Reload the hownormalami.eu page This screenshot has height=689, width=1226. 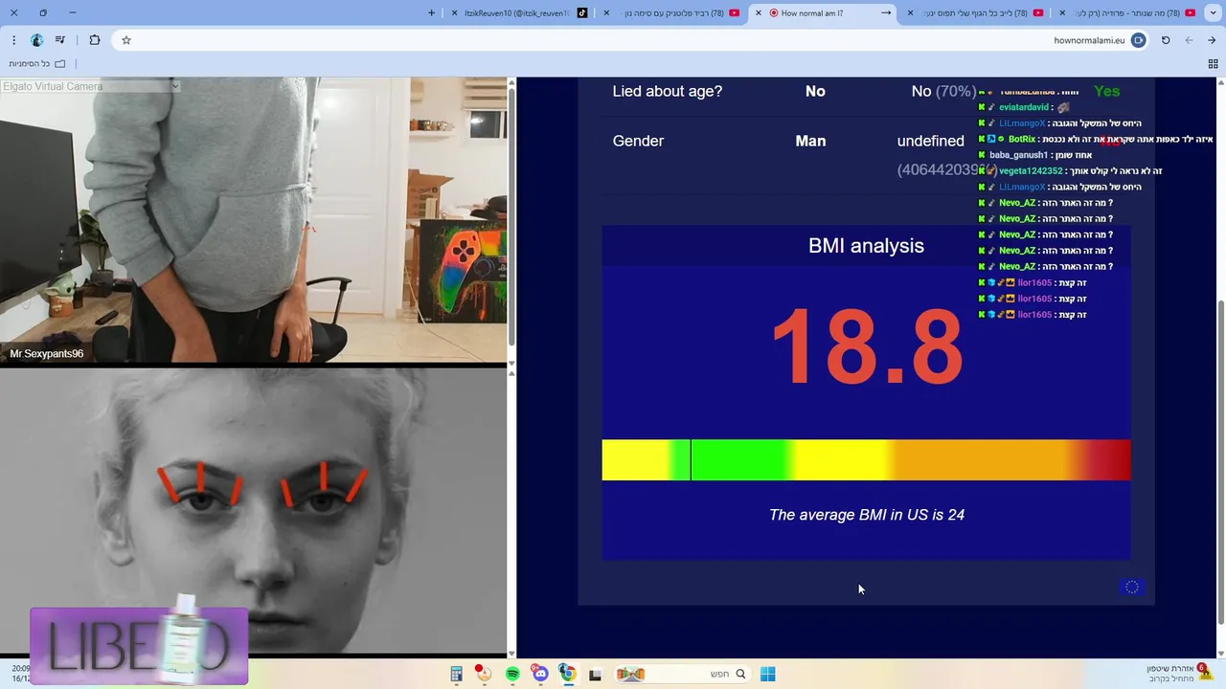click(1166, 40)
